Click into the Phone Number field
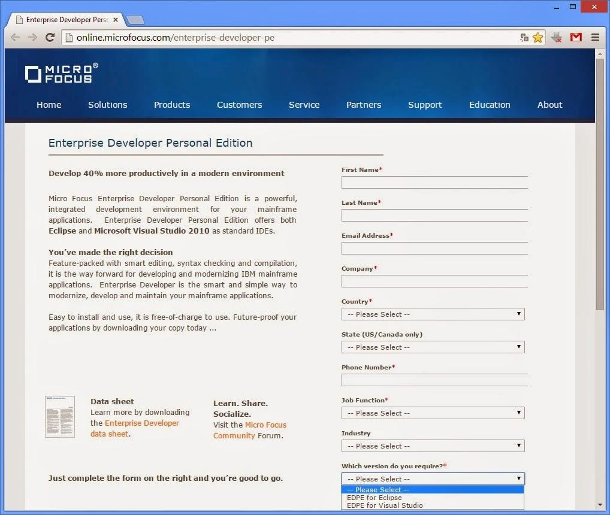610x515 pixels. [434, 380]
